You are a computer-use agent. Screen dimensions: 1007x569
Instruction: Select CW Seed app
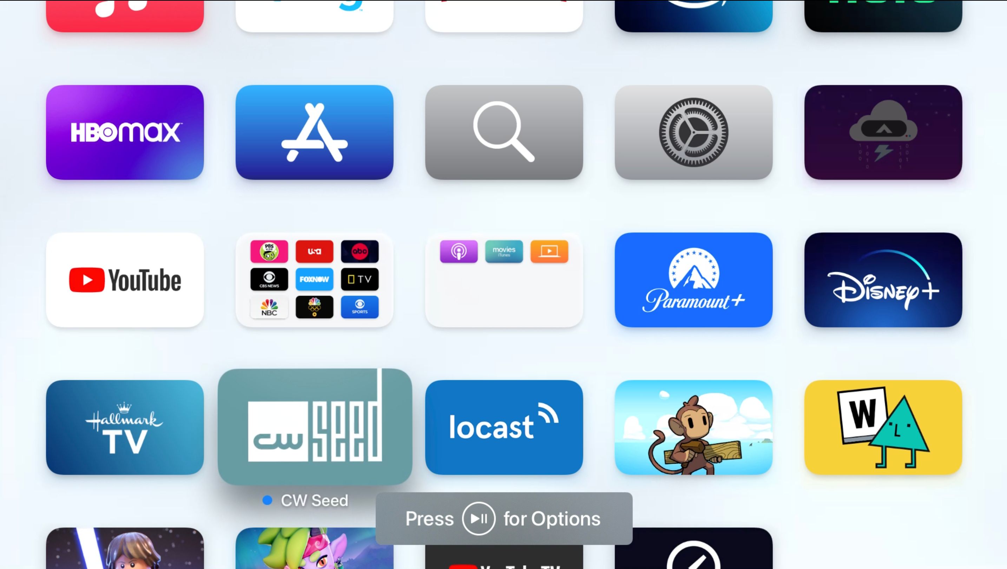314,424
